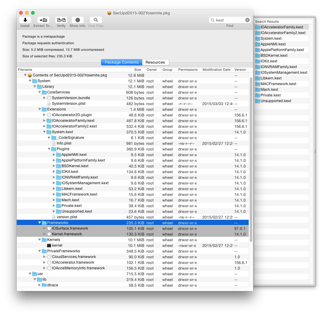Click the vertical scrollbar of the file list

click(x=251, y=159)
